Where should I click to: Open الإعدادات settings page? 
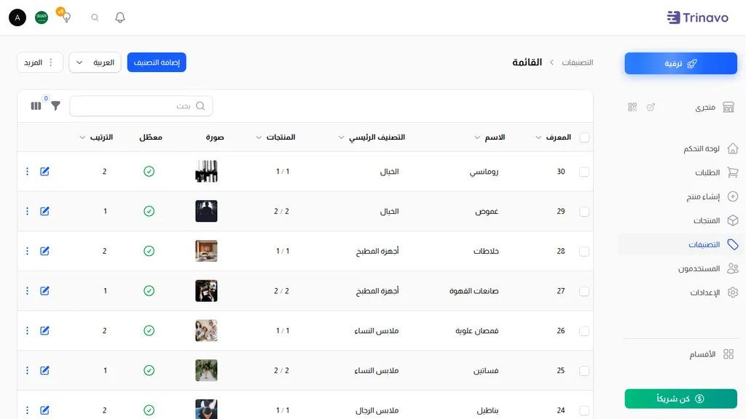tap(714, 292)
